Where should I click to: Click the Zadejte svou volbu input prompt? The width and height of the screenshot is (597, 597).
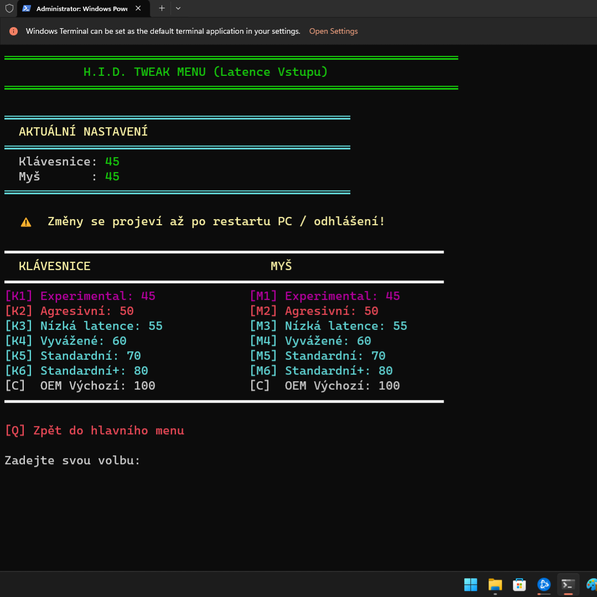click(72, 460)
